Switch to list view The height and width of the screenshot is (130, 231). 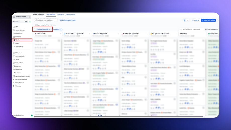(x=188, y=20)
